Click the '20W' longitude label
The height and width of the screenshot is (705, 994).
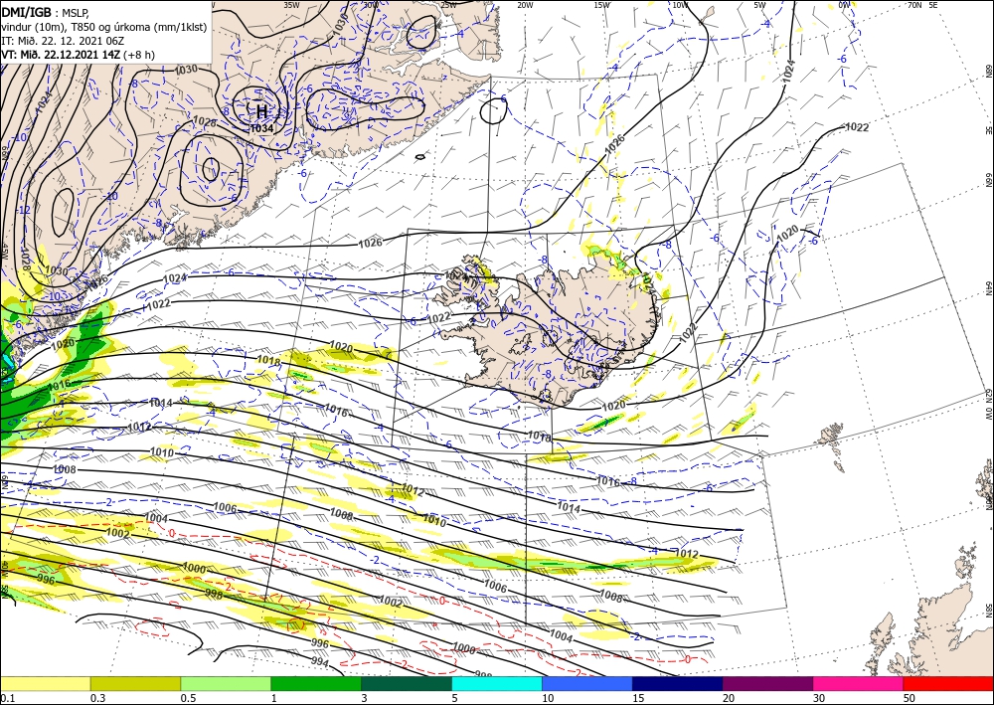524,4
